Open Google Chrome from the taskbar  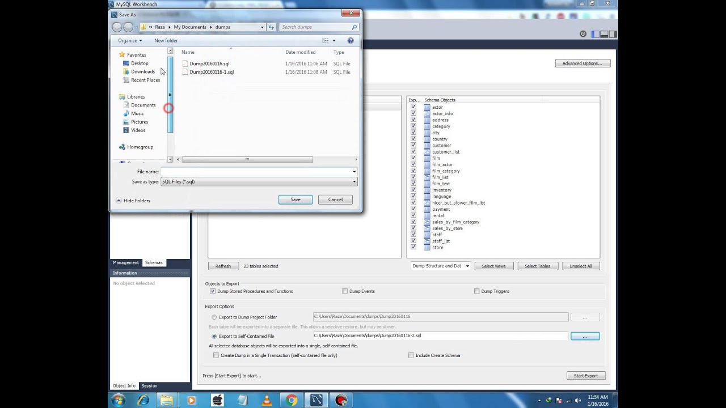pos(292,400)
